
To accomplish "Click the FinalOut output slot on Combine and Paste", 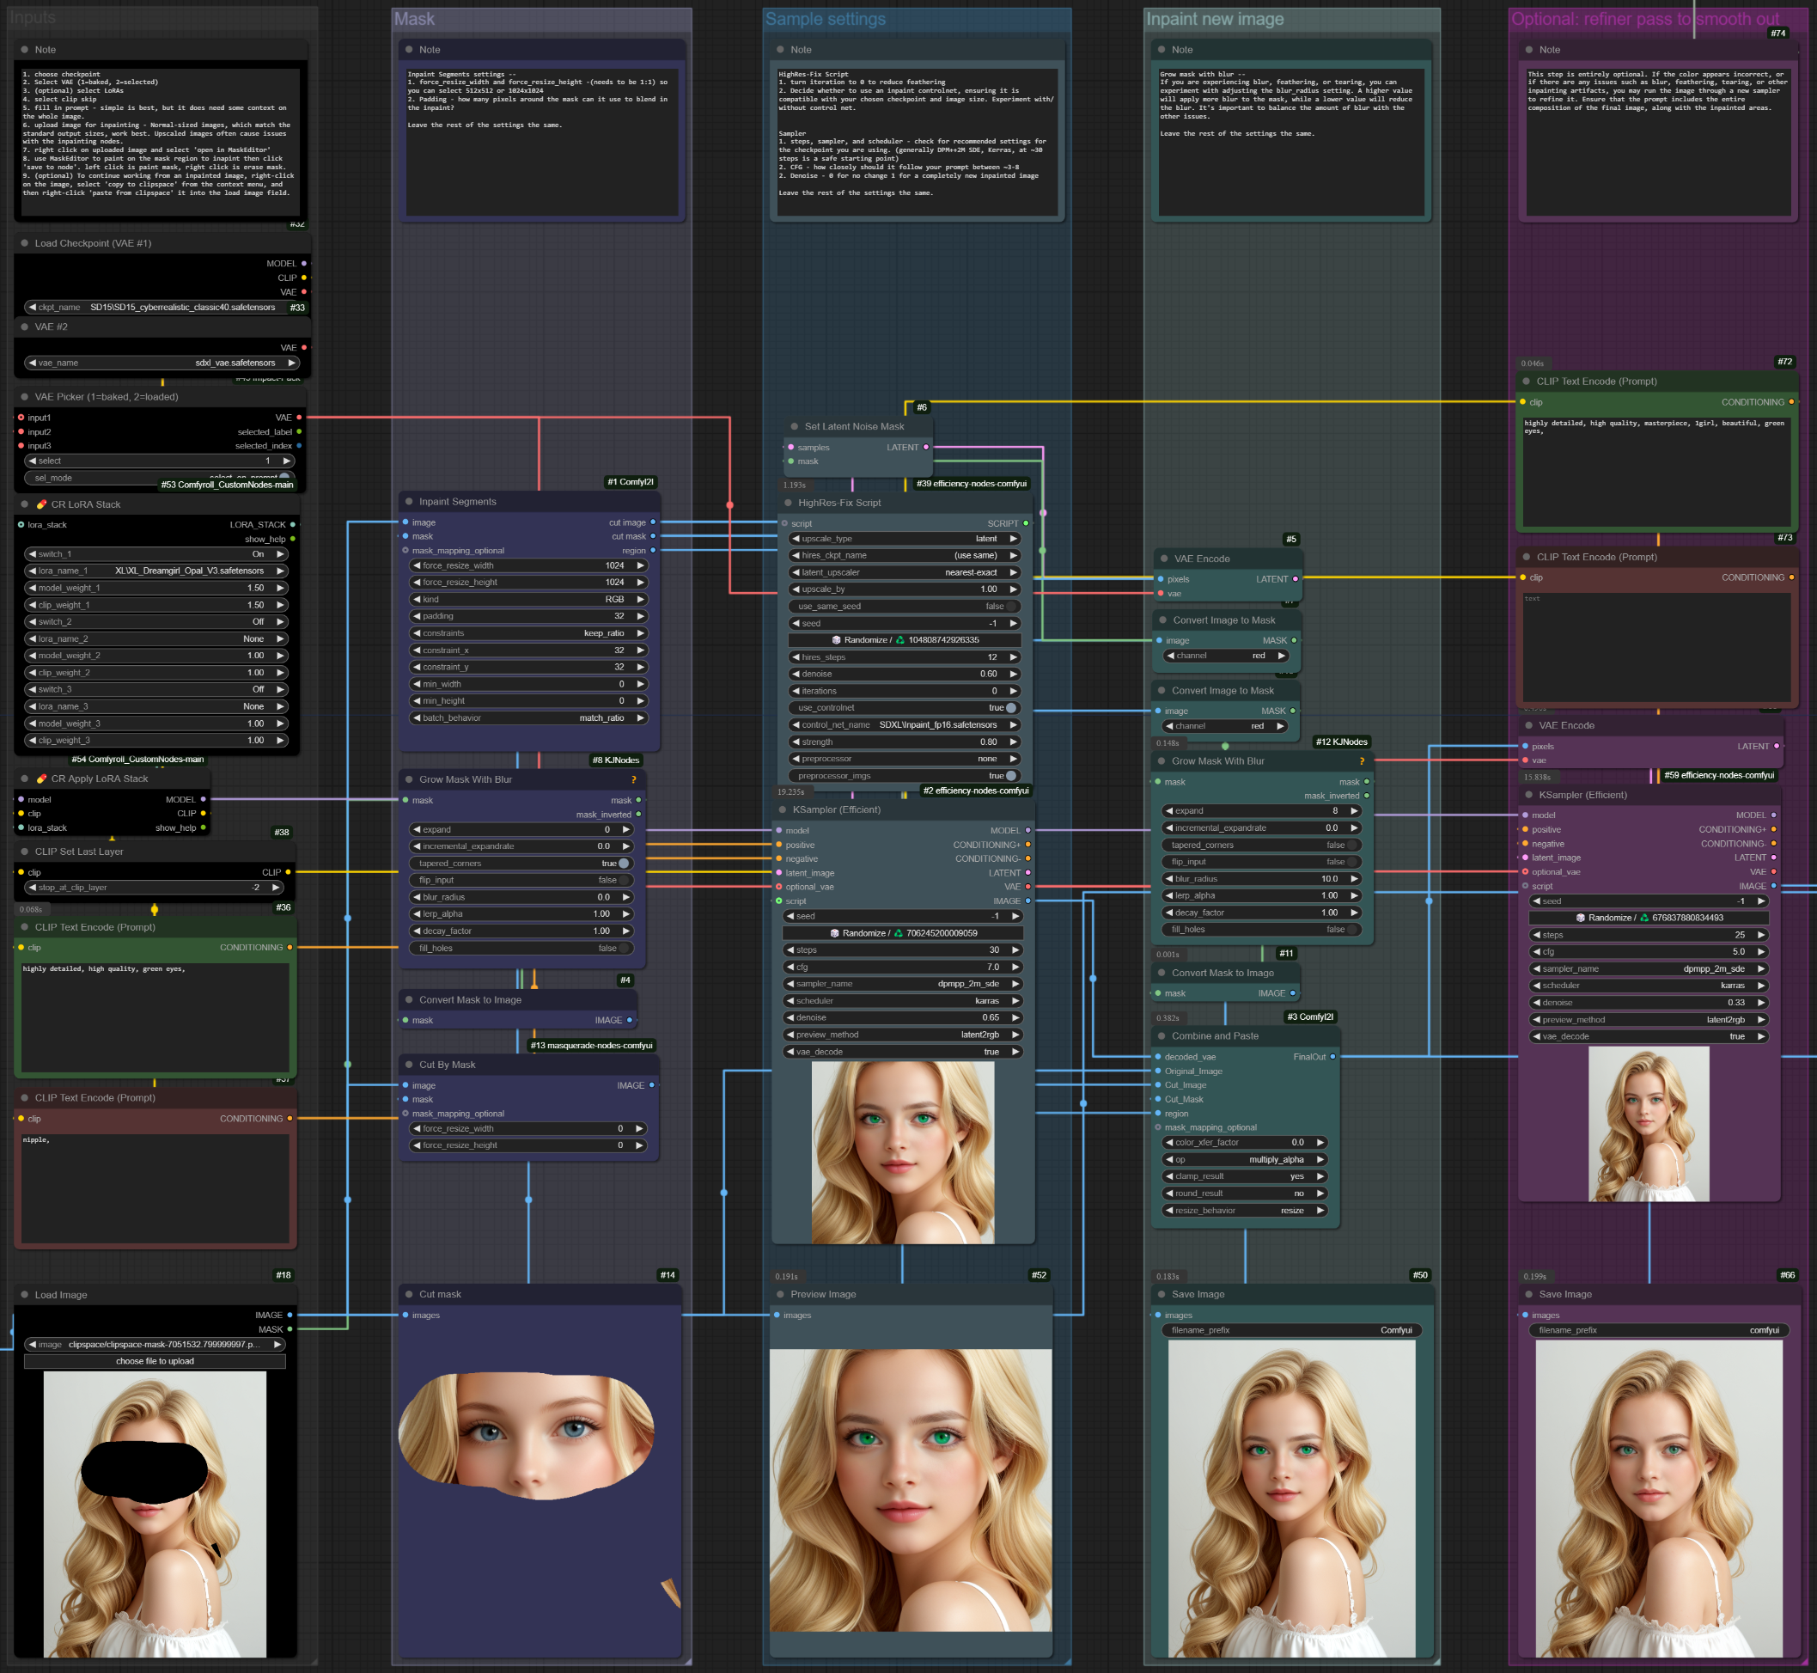I will (1332, 1057).
